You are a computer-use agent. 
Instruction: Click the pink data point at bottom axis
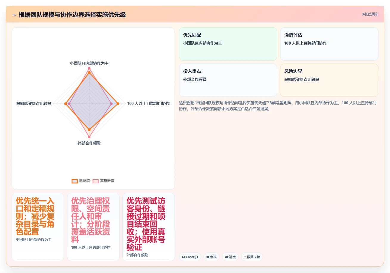coord(89,137)
